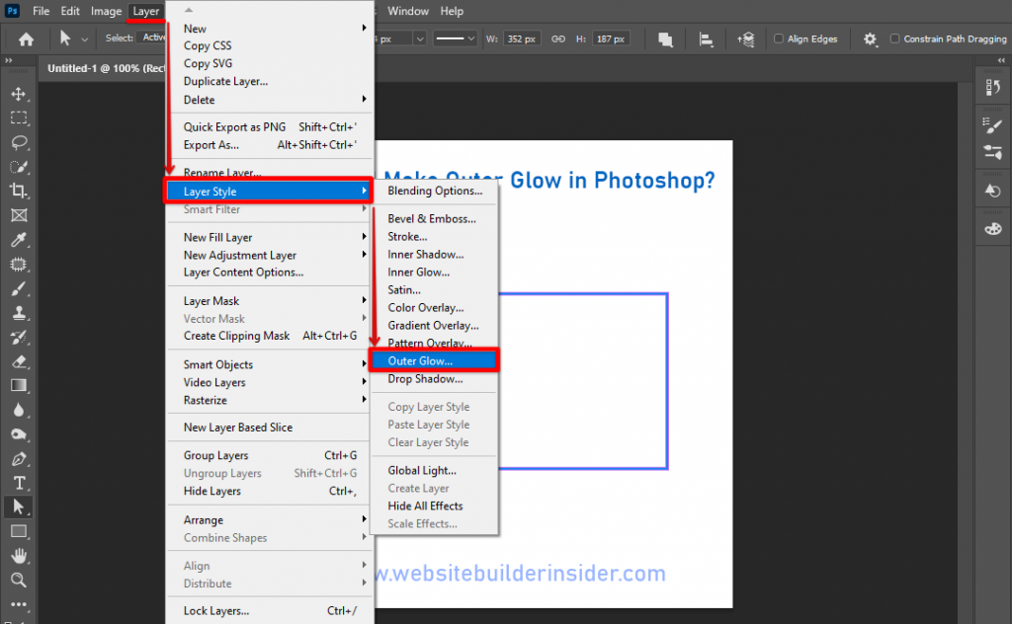Activate the Rectangular Marquee tool
The image size is (1012, 624).
coord(20,118)
